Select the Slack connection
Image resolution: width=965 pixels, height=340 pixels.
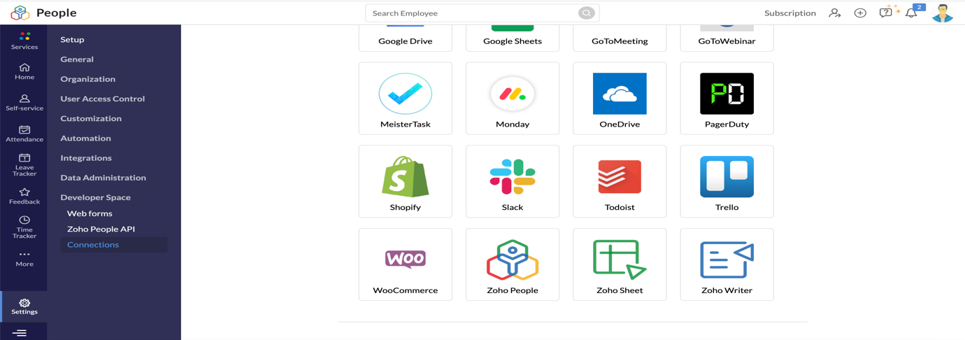[513, 181]
